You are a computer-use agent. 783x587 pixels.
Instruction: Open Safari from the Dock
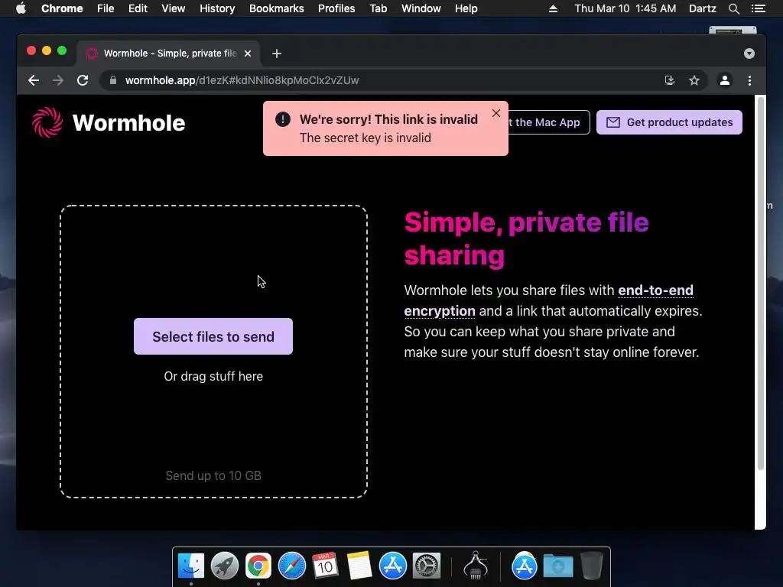coord(291,566)
